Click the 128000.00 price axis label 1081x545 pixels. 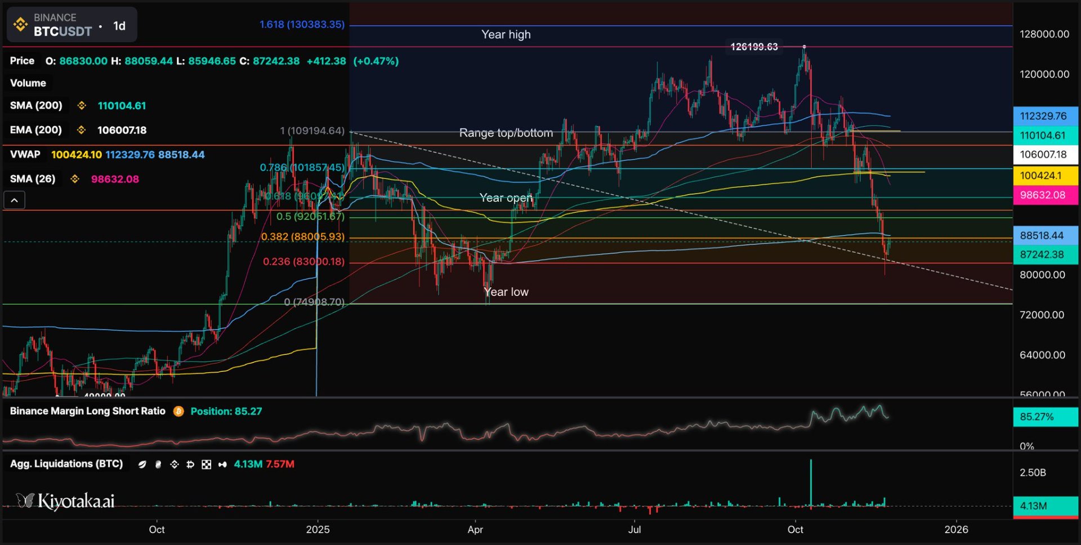tap(1044, 34)
